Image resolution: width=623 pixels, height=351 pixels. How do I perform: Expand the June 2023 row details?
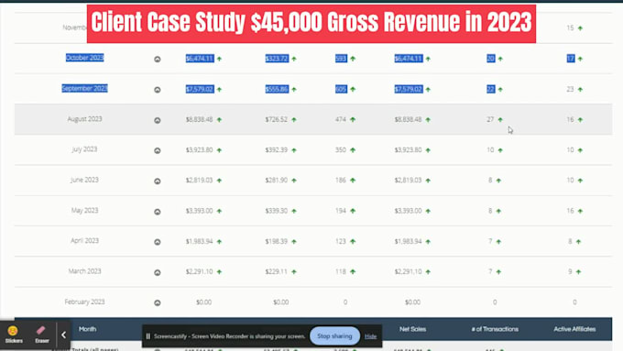tap(158, 181)
